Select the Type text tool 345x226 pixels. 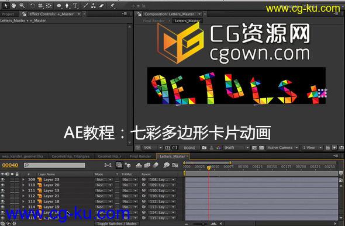pos(75,6)
